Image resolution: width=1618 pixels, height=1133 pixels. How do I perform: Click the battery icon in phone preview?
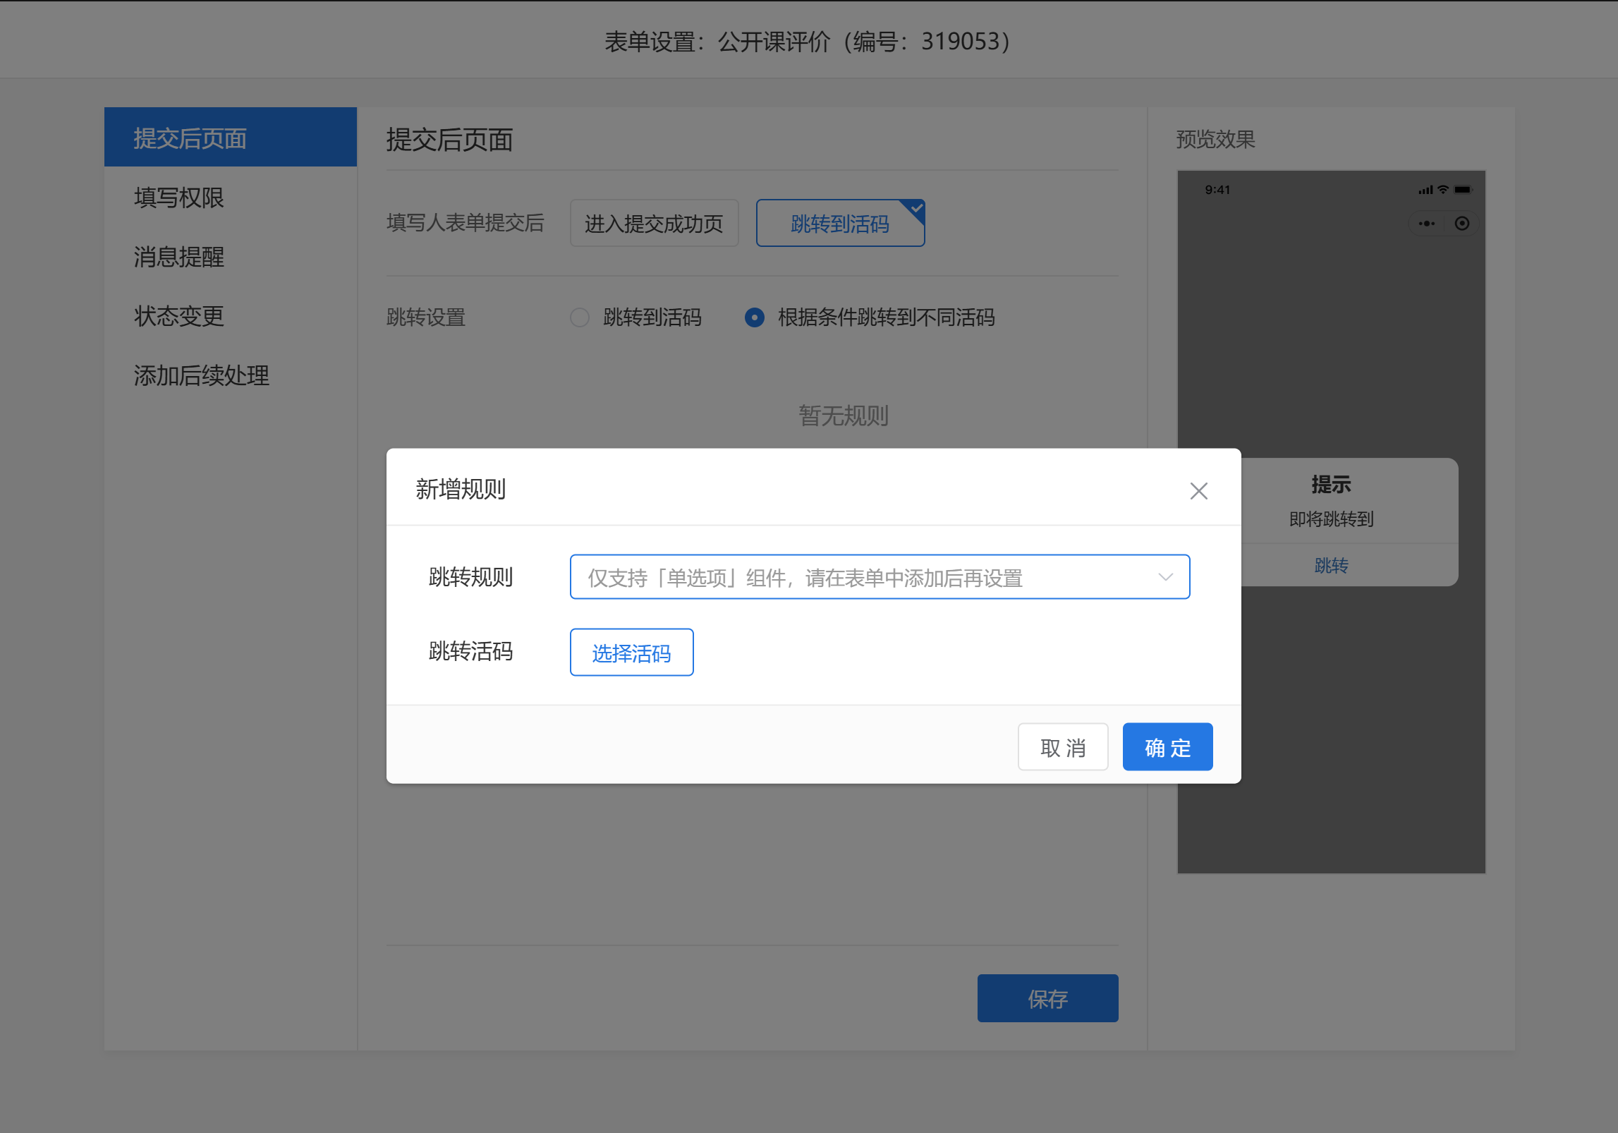(1464, 190)
